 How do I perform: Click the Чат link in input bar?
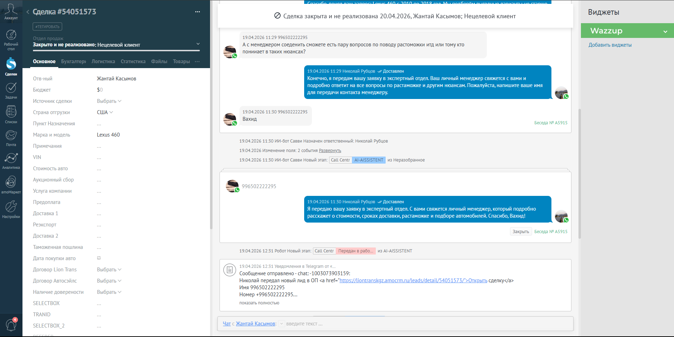[227, 324]
